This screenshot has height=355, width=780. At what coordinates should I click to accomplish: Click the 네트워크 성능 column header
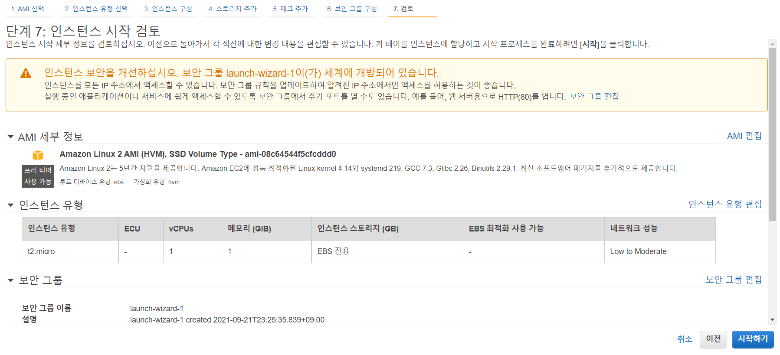click(660, 229)
